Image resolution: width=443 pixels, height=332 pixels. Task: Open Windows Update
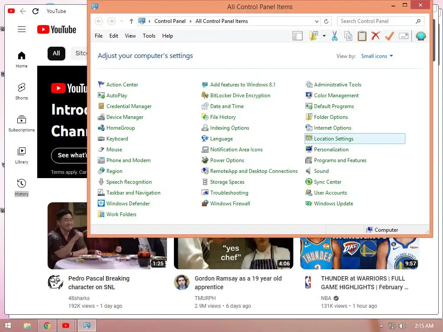(334, 204)
